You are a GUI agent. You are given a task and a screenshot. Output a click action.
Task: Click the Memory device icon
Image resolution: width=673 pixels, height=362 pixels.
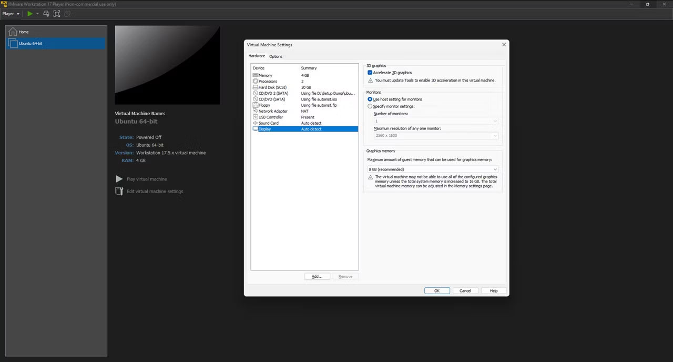tap(255, 75)
